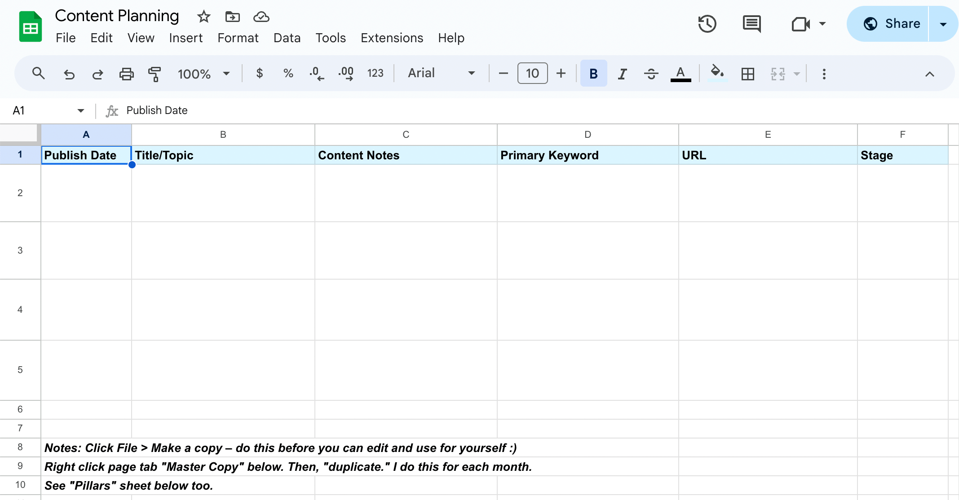Click the borders icon
This screenshot has height=500, width=959.
747,74
